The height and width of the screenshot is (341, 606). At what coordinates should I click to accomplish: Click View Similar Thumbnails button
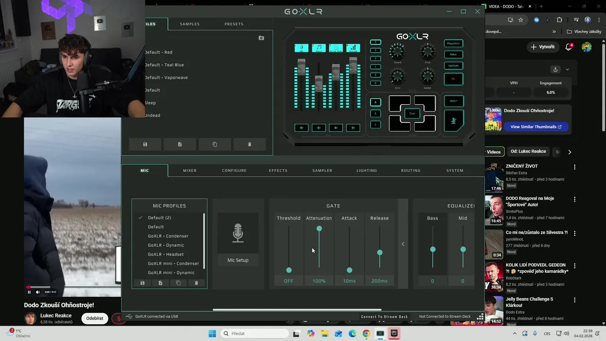click(536, 127)
